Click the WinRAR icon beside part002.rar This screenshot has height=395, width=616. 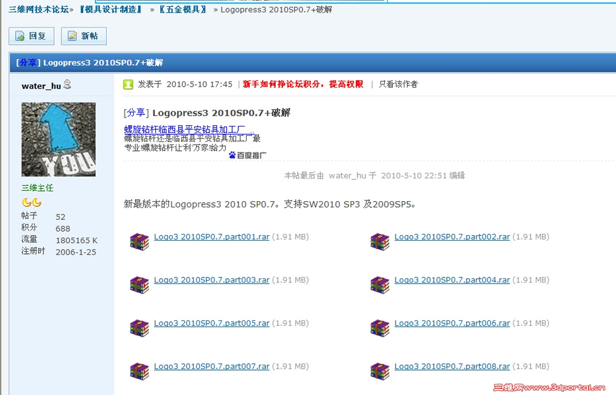point(379,241)
